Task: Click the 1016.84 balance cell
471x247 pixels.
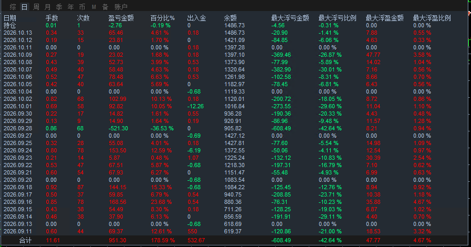Action: click(x=235, y=106)
